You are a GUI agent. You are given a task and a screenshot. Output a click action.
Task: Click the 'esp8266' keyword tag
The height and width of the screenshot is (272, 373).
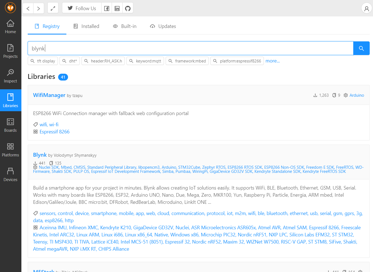point(54,221)
